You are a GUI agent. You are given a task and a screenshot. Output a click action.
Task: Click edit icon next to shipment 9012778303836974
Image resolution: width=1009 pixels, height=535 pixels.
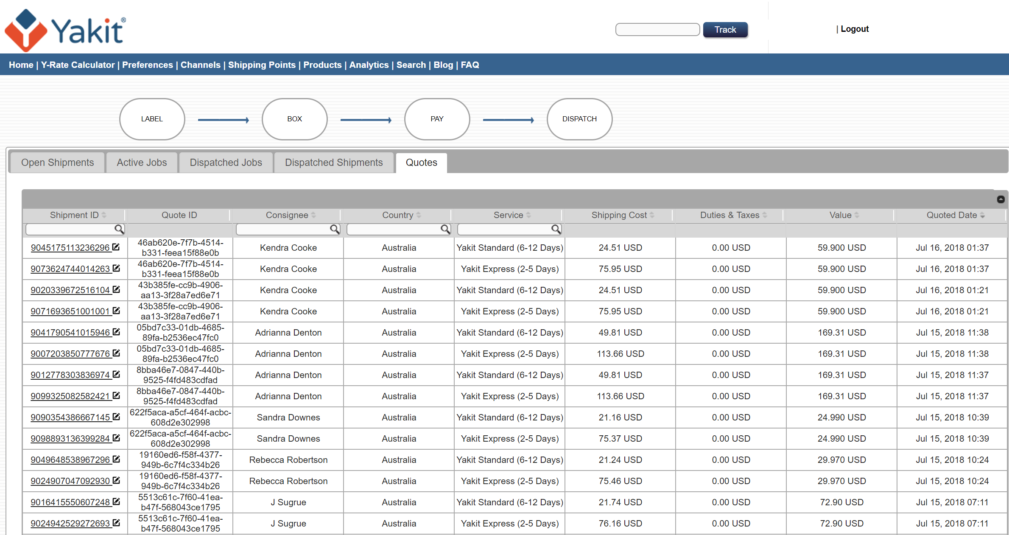click(116, 374)
